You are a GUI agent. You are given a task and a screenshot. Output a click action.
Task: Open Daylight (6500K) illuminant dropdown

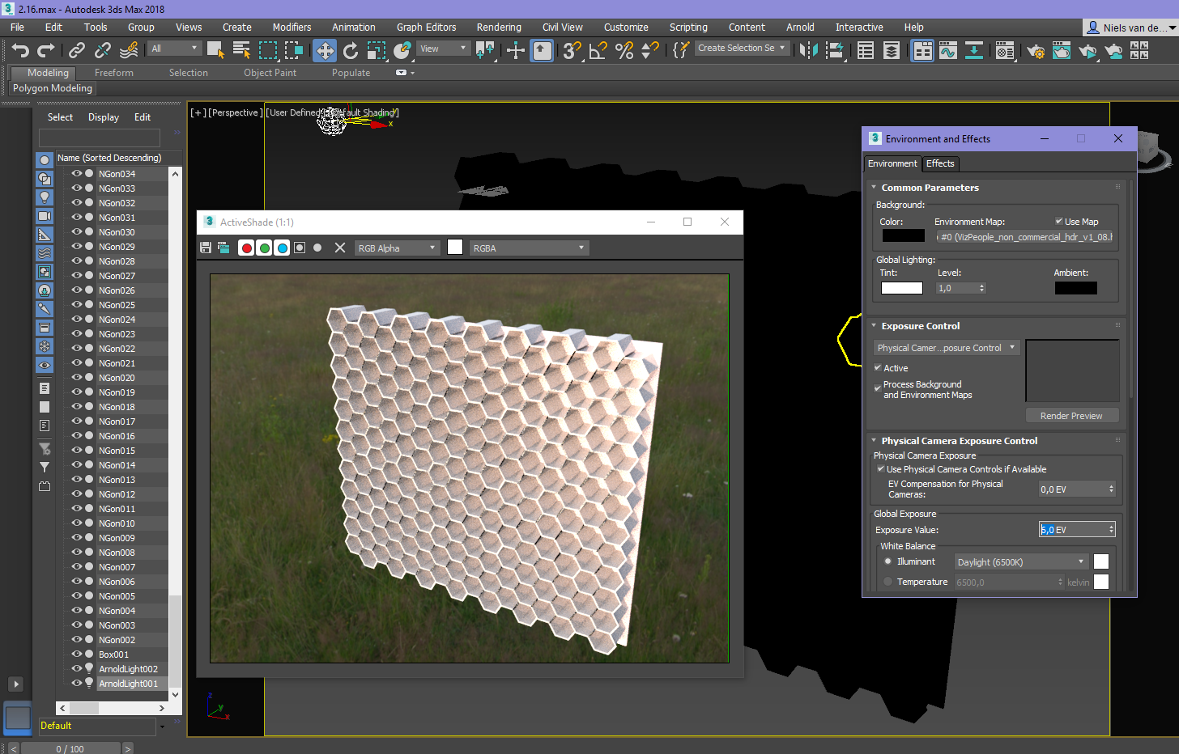tap(1020, 561)
